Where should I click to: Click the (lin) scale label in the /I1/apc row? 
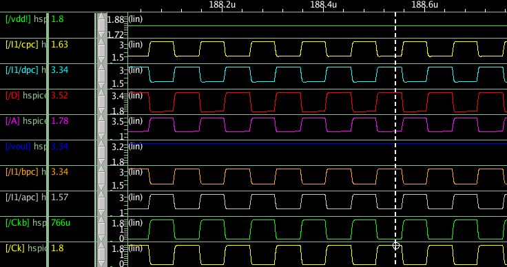click(x=136, y=197)
